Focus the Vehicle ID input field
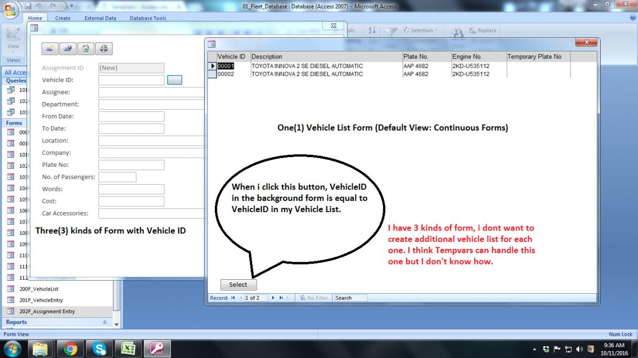Viewport: 638px width, 358px height. coord(131,80)
